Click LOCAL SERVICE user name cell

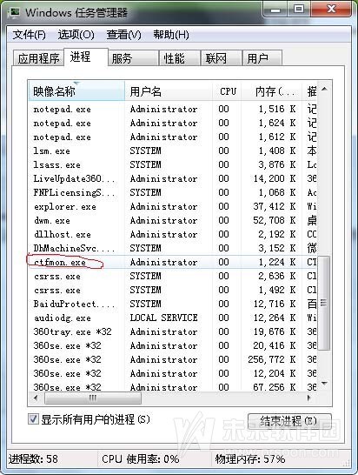163,318
